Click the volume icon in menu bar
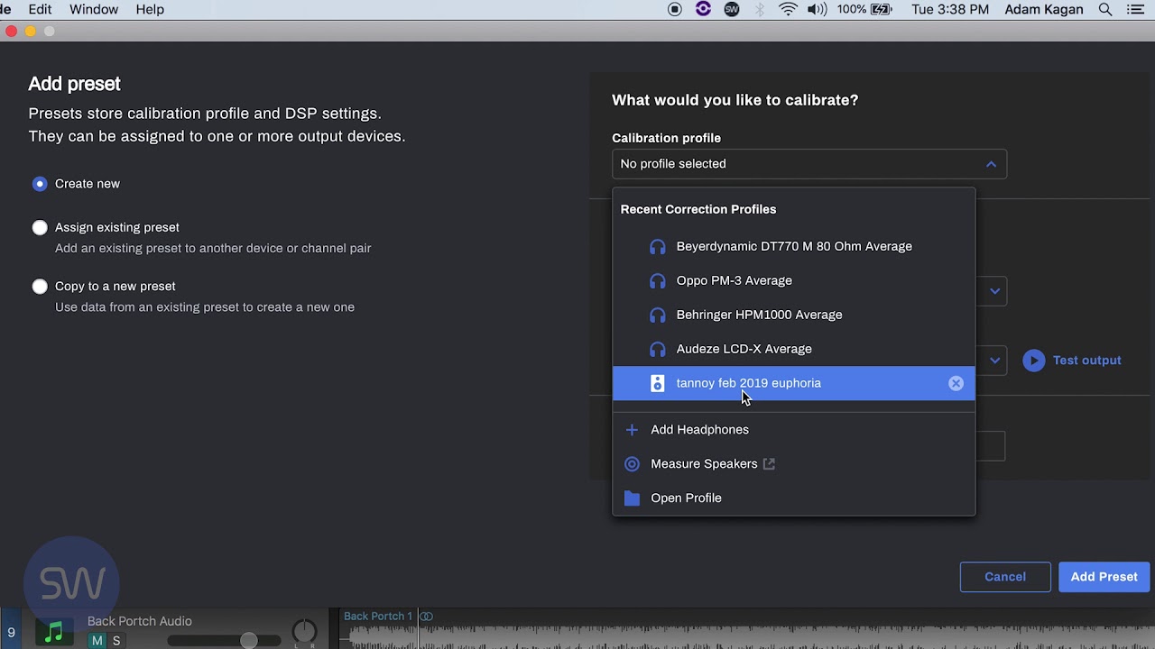 [818, 9]
